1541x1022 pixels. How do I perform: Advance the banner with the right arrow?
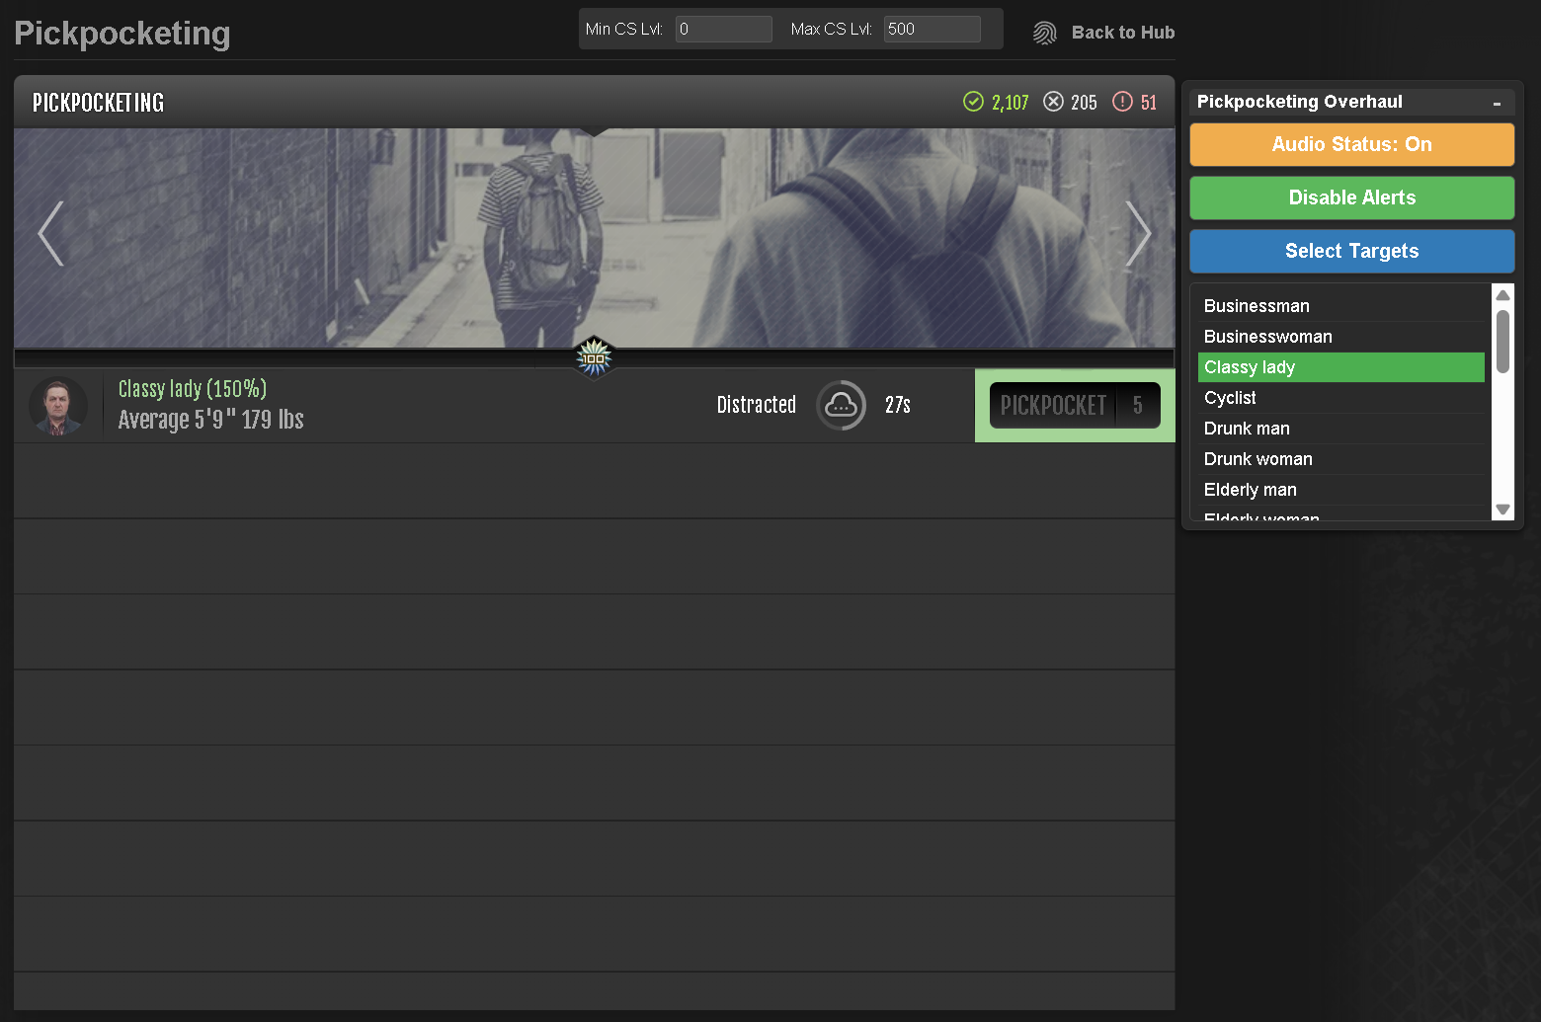(1138, 234)
